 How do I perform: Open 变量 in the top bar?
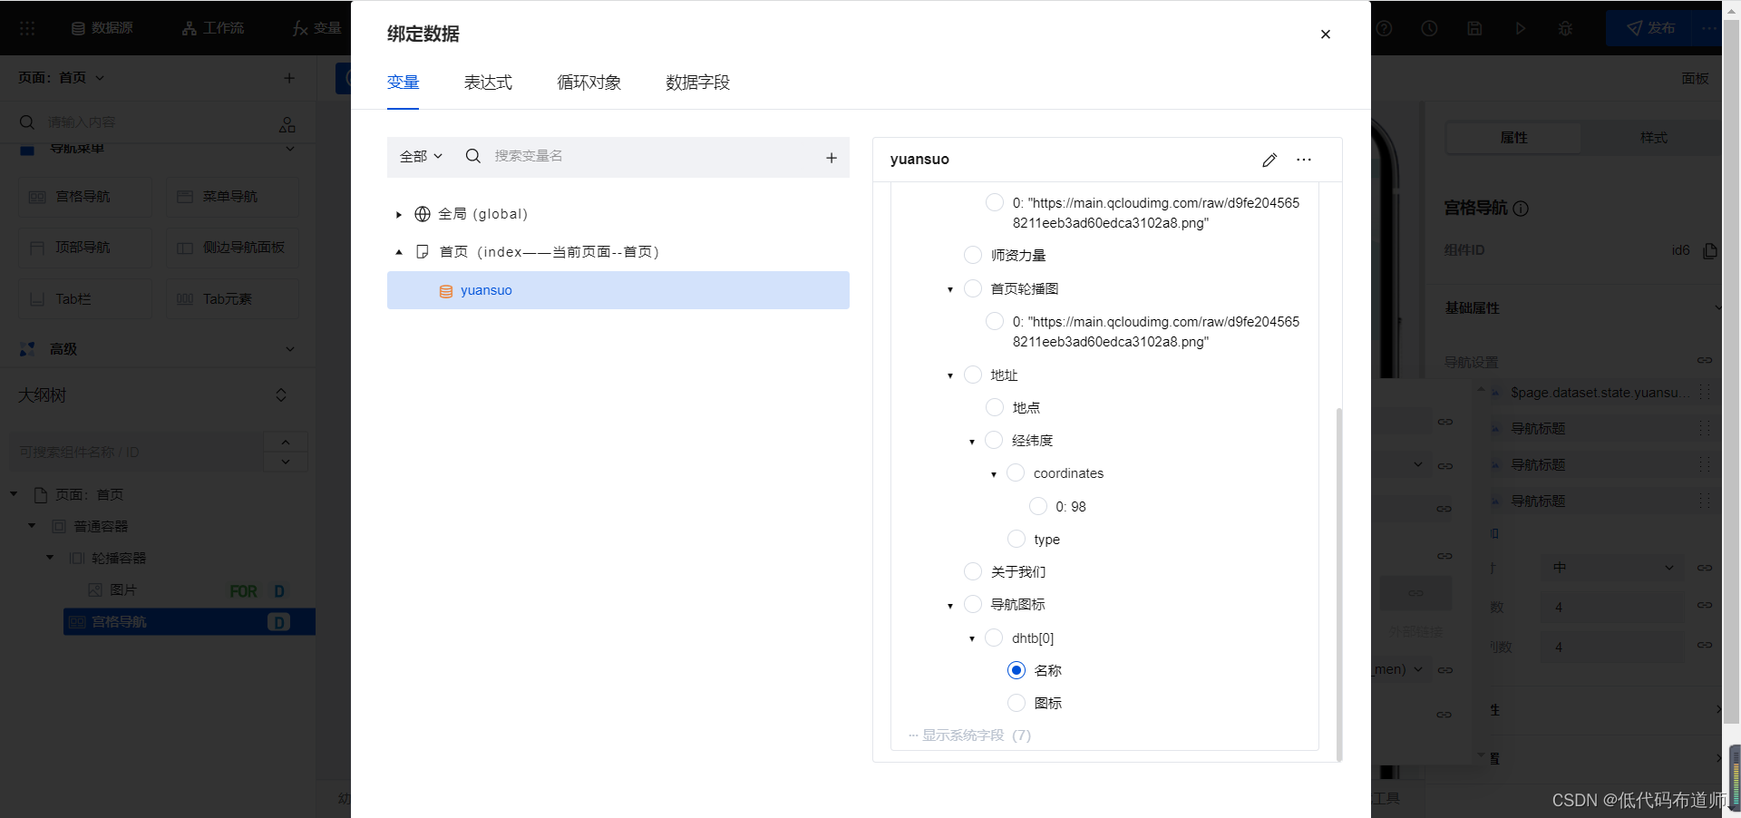tap(316, 28)
